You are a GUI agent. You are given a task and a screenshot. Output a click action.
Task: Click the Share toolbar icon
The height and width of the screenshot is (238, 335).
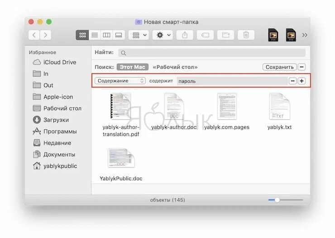[185, 35]
